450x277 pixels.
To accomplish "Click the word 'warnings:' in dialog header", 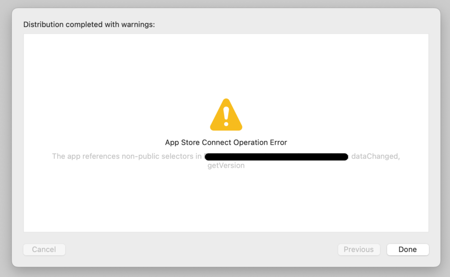I will point(138,25).
